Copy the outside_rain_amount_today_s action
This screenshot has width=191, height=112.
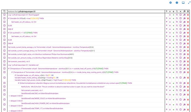click(x=177, y=58)
